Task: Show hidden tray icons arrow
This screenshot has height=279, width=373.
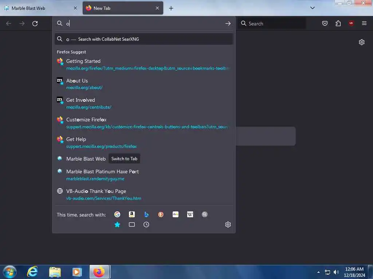Action: click(x=318, y=272)
